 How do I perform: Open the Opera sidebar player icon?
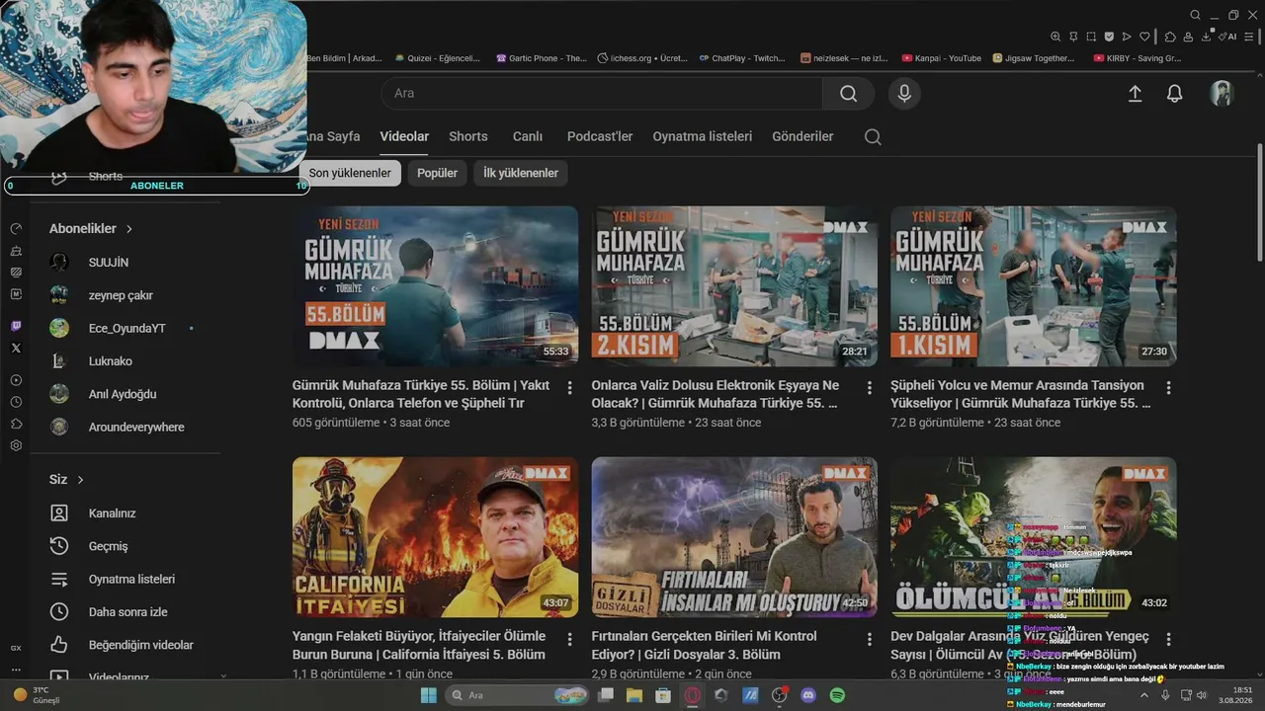[16, 380]
